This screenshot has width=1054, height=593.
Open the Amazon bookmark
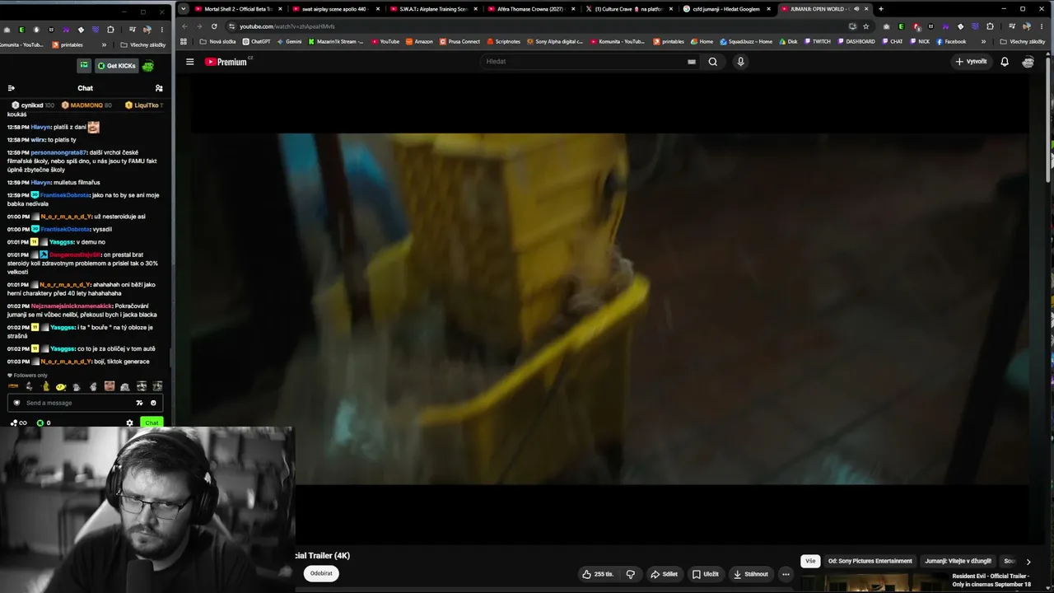[419, 41]
